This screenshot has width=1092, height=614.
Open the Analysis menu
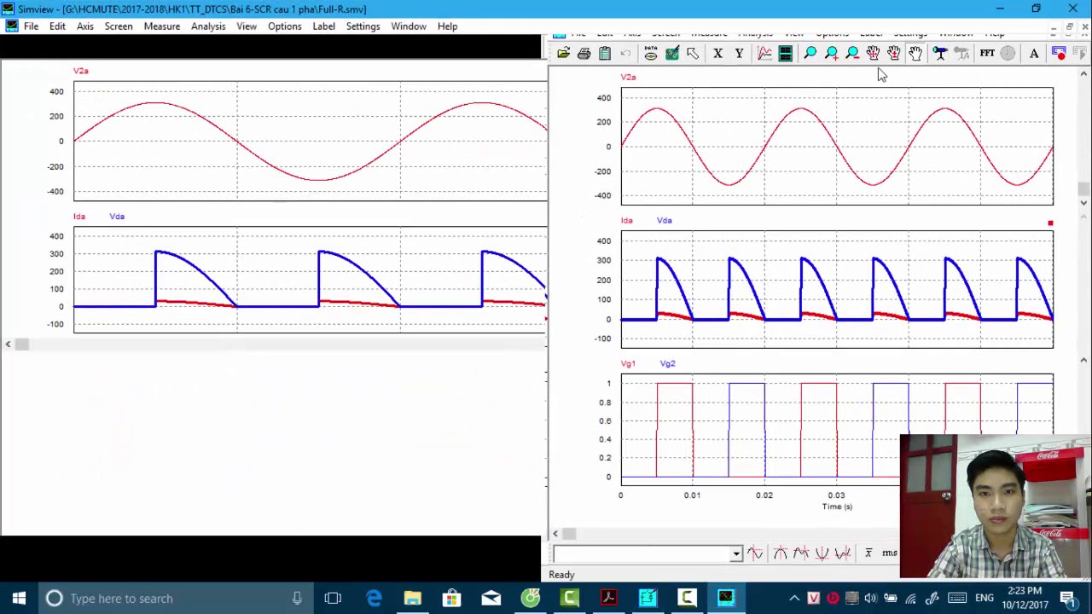click(208, 26)
